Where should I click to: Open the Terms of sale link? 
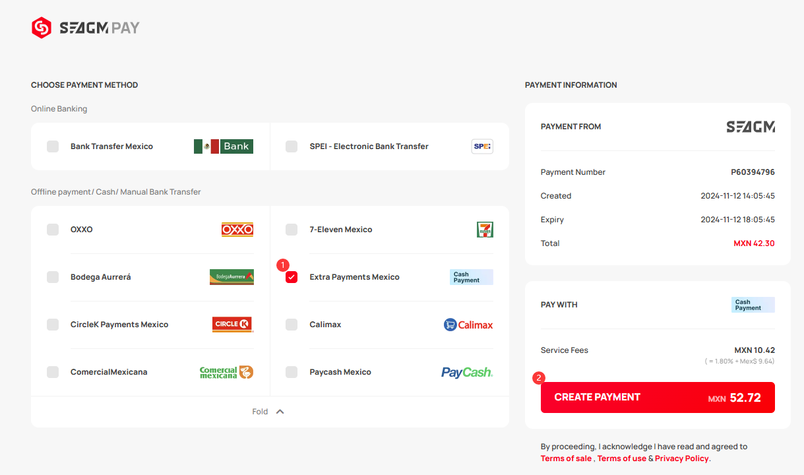tap(566, 459)
